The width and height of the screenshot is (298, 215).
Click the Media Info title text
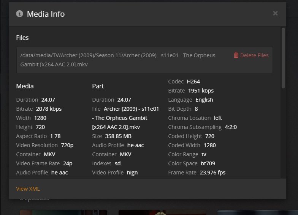pyautogui.click(x=46, y=14)
